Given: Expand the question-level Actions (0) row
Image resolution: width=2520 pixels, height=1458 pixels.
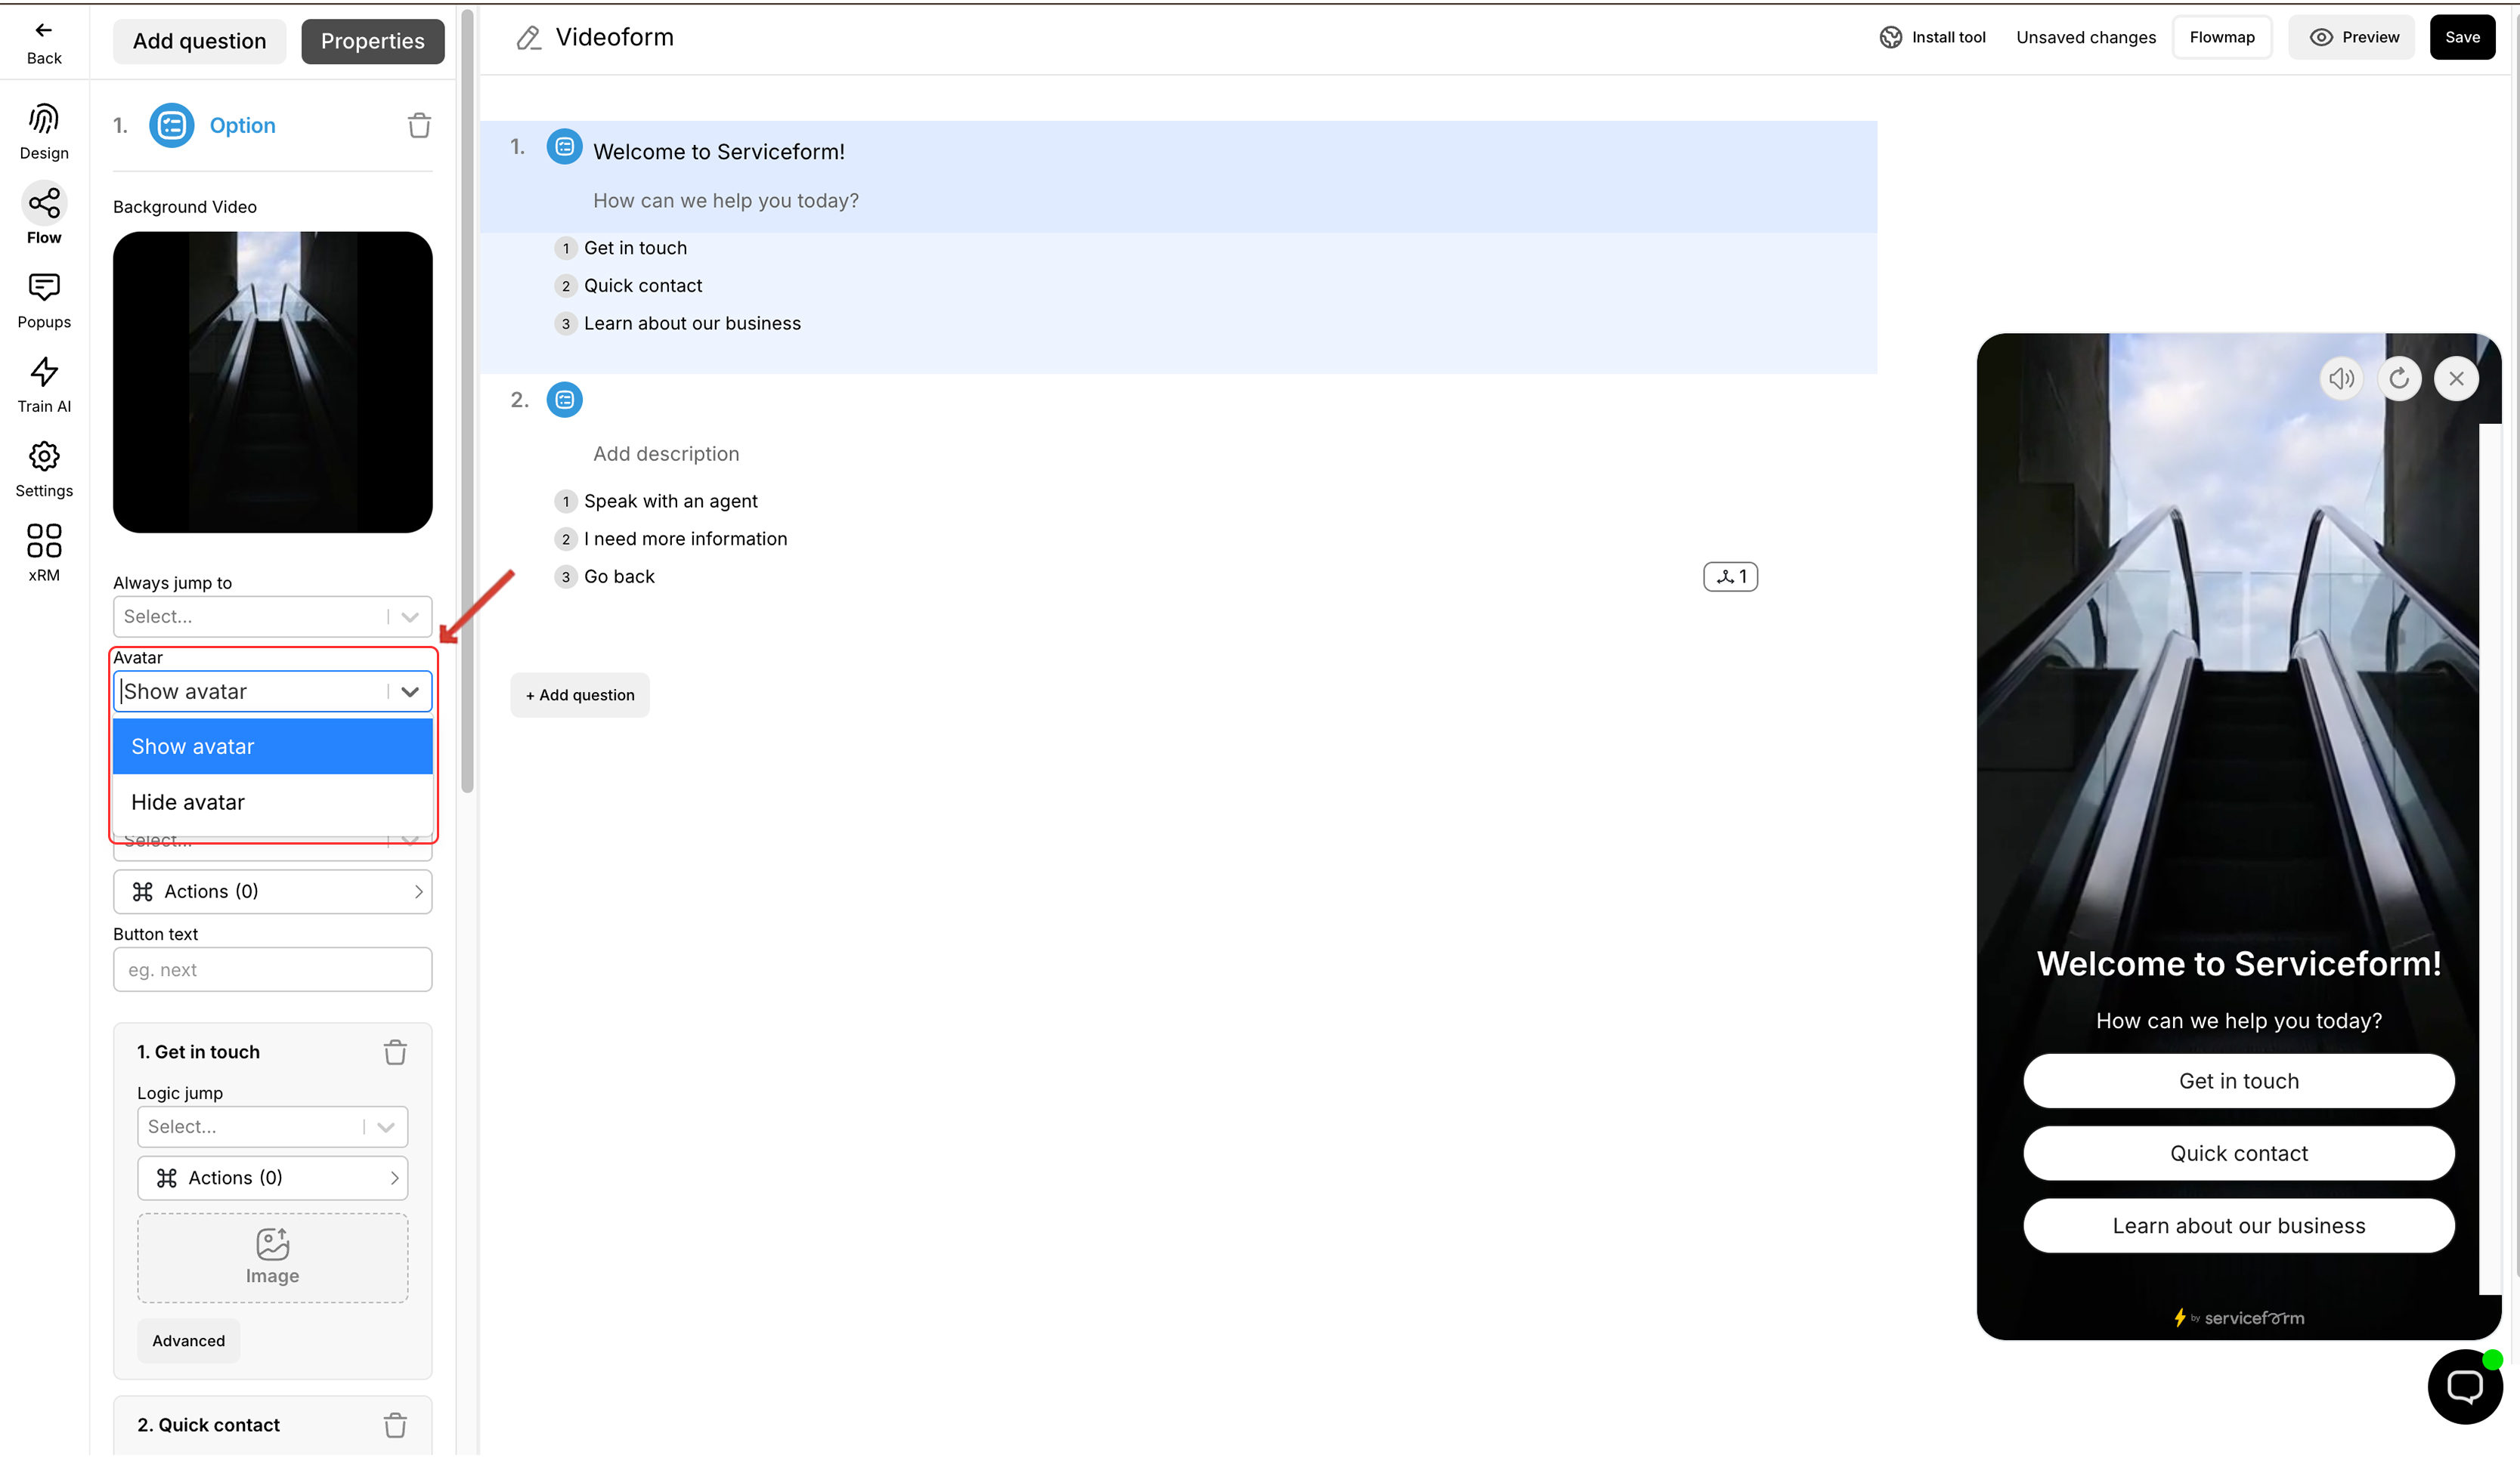Looking at the screenshot, I should pos(272,891).
